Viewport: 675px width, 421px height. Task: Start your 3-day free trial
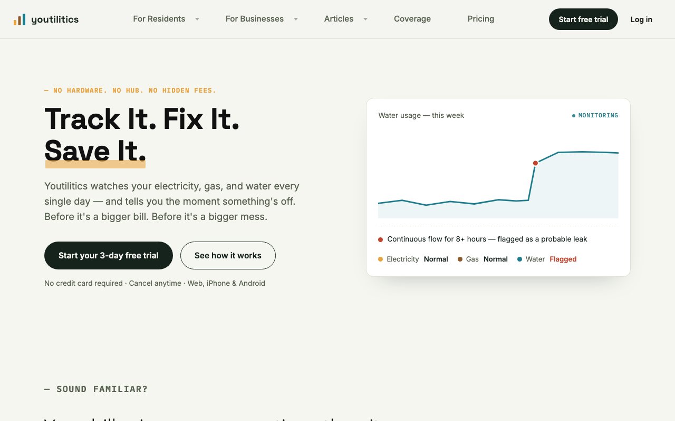point(109,256)
